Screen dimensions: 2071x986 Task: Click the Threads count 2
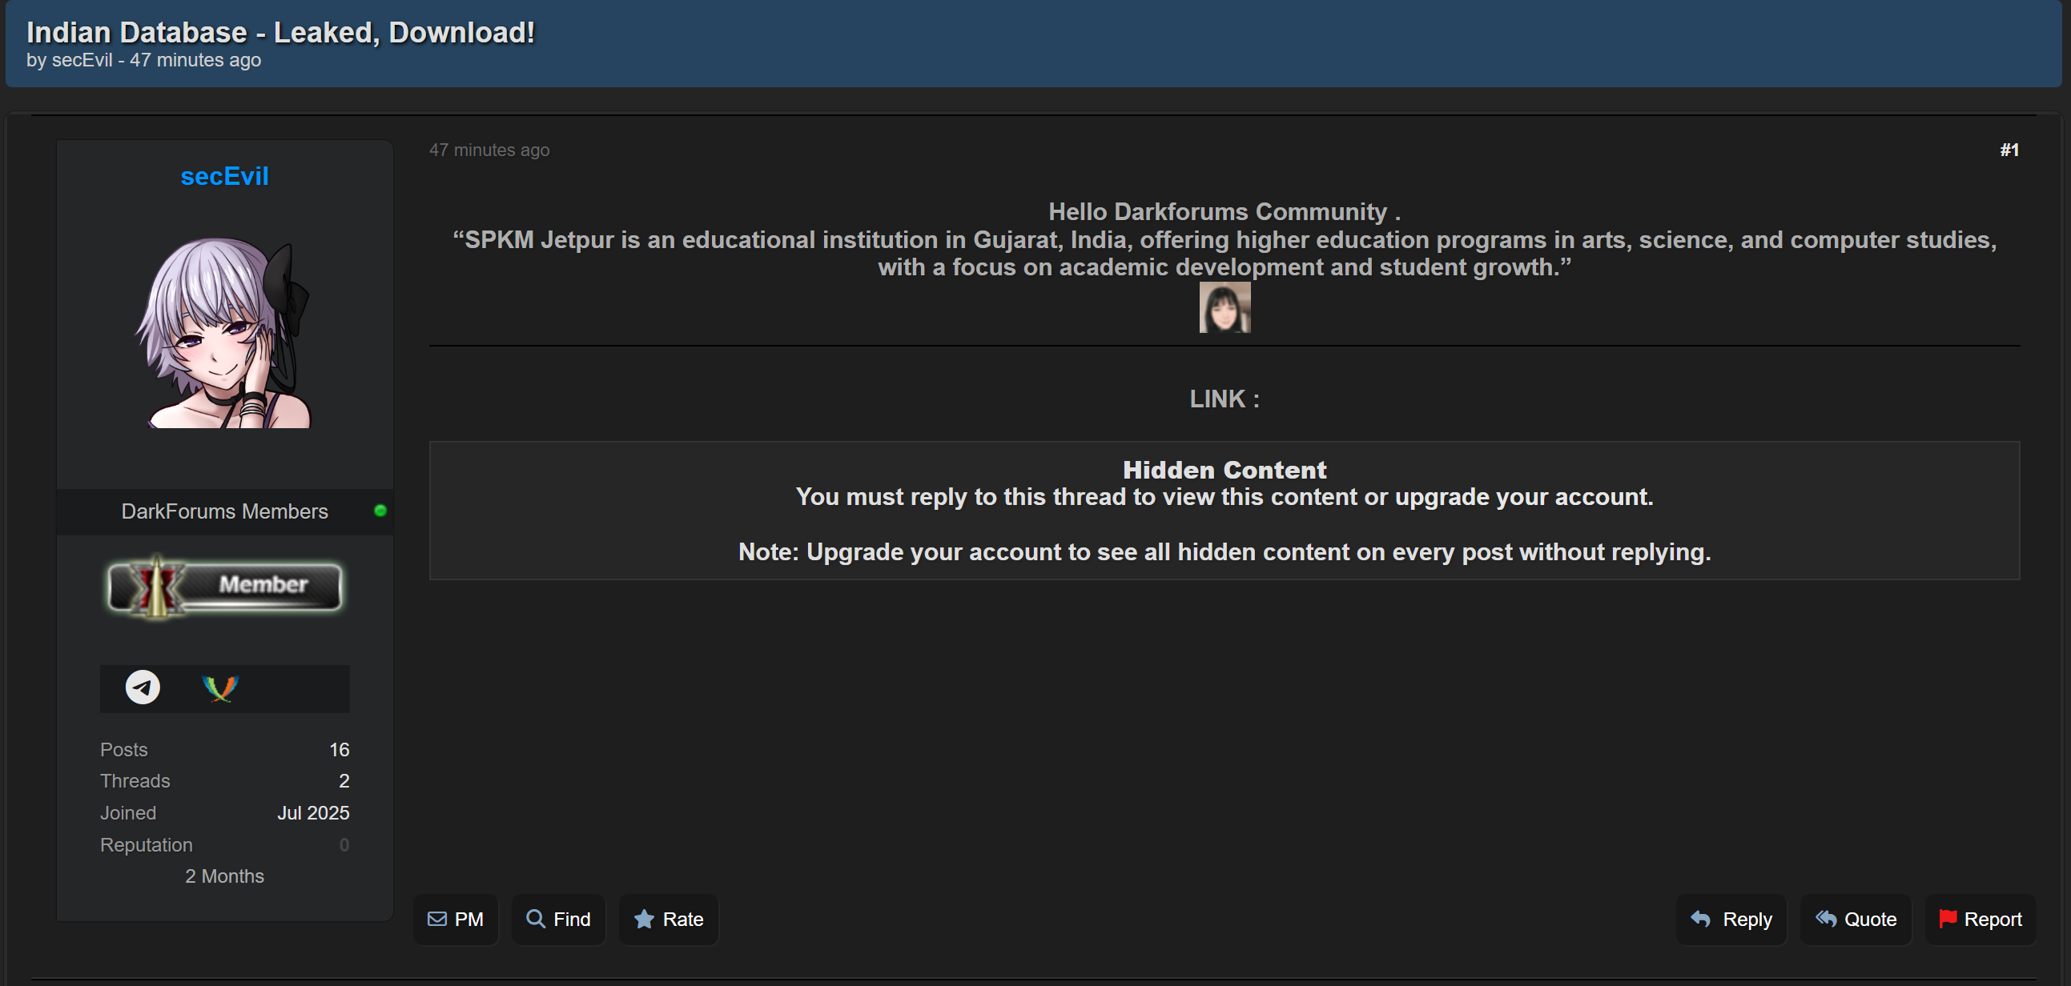(344, 781)
